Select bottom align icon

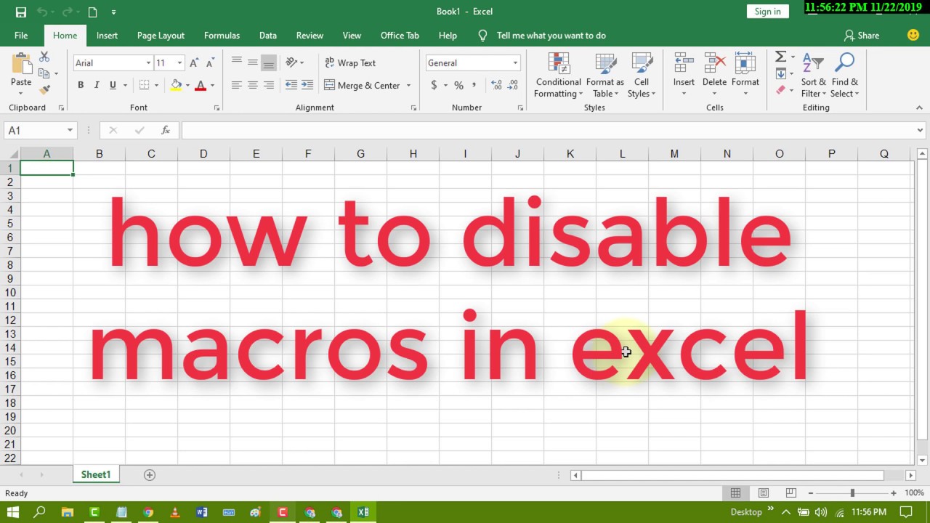(269, 63)
